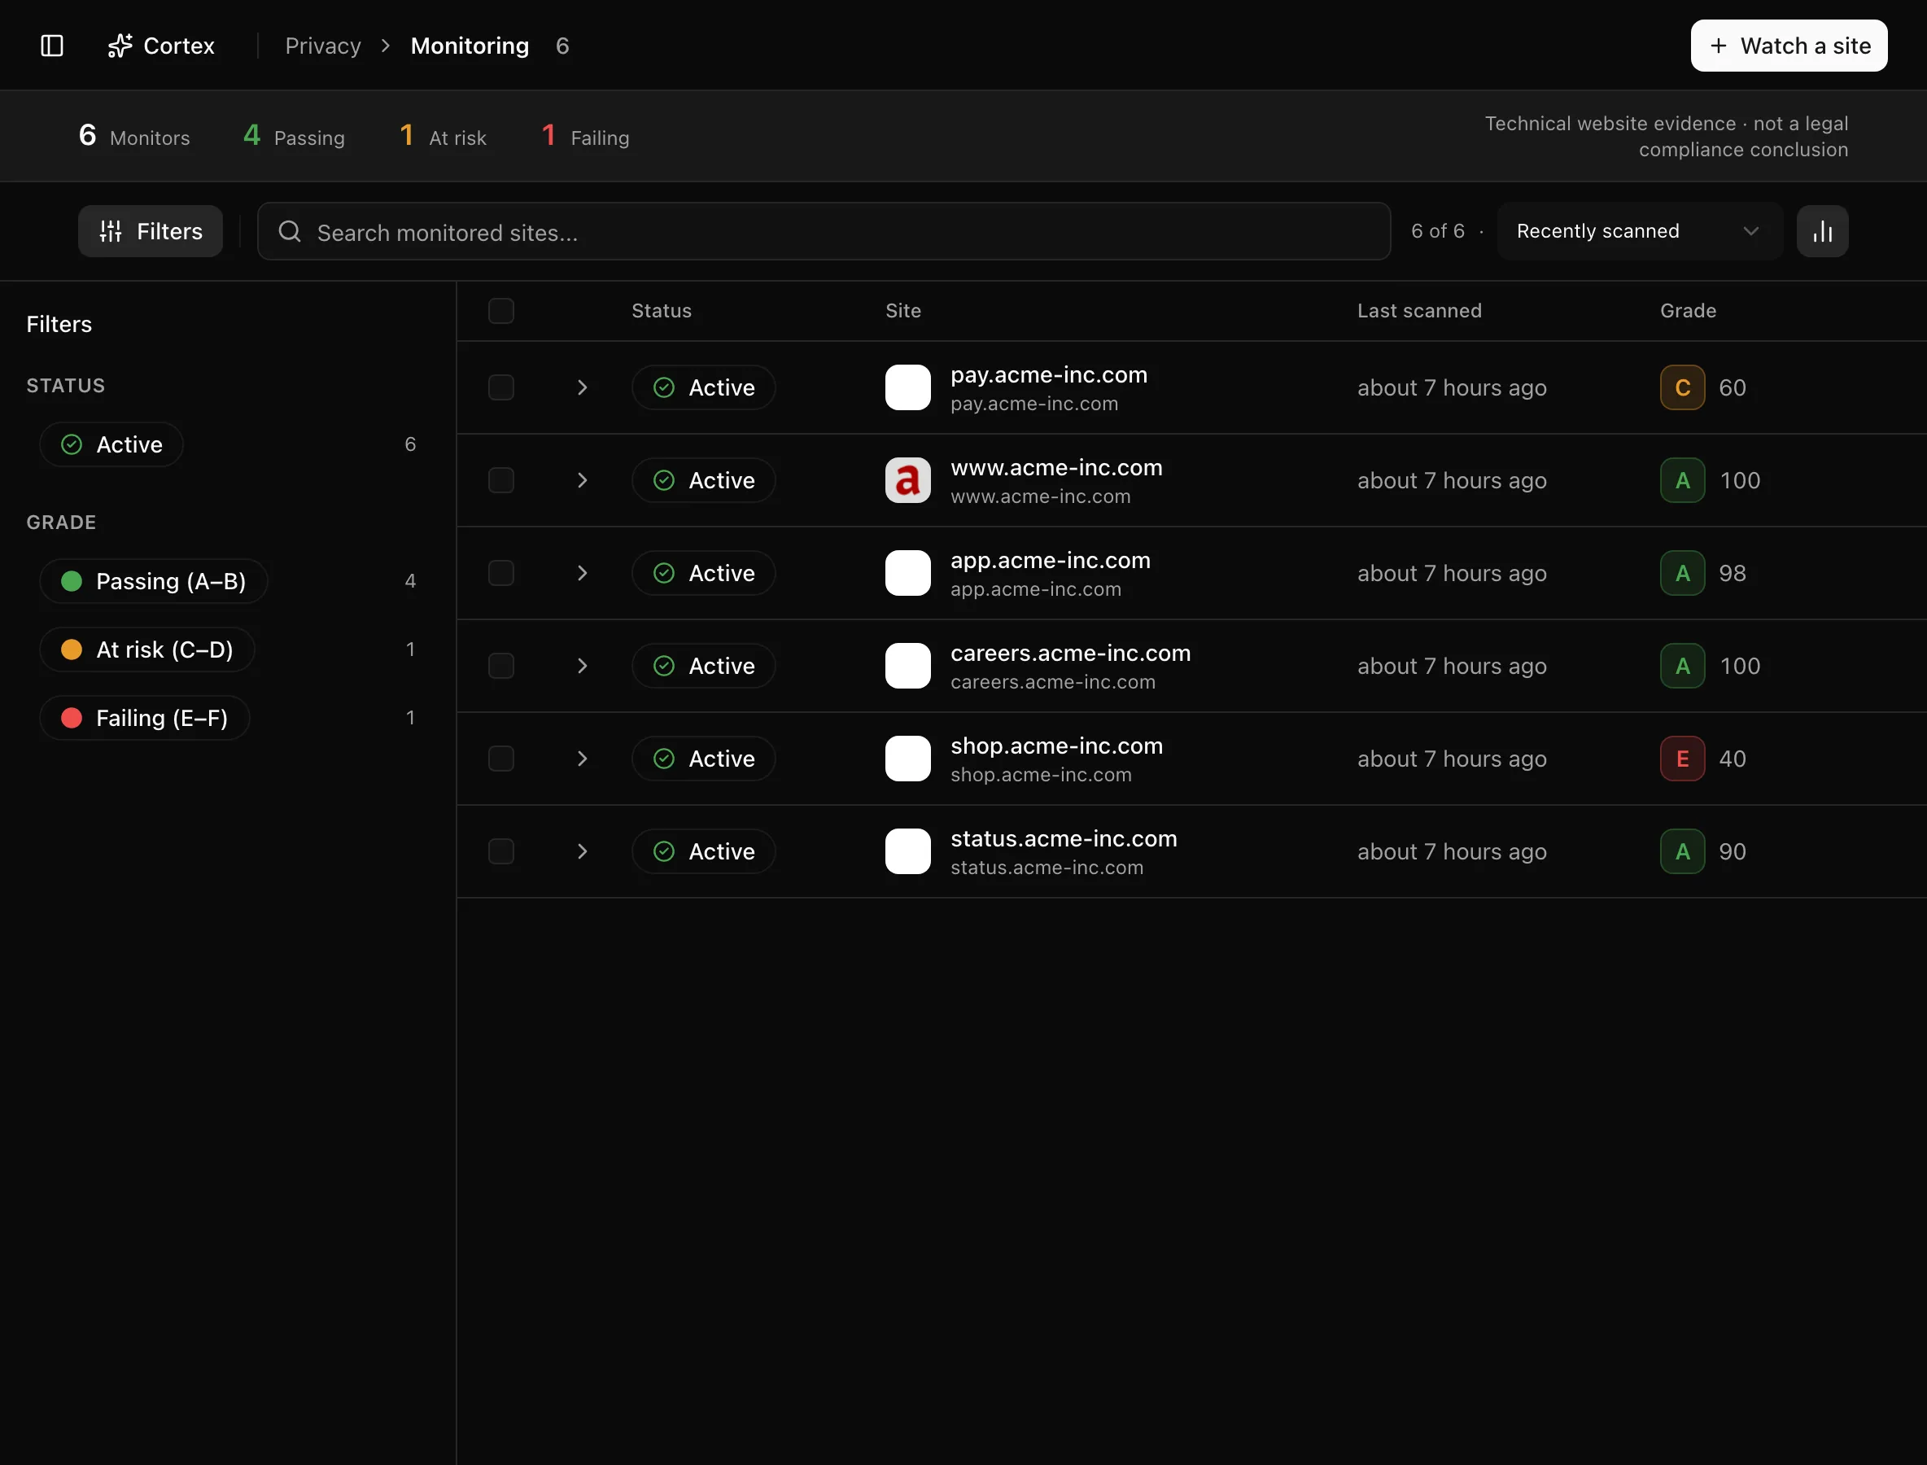Check the shop.acme-inc.com row checkbox
This screenshot has width=1927, height=1465.
pos(501,759)
